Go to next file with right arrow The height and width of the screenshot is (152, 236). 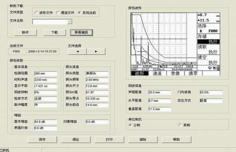96,52
